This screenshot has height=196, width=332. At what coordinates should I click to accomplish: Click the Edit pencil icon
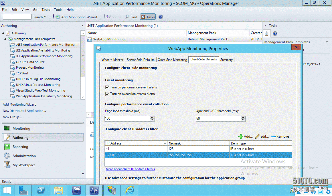coord(257,136)
